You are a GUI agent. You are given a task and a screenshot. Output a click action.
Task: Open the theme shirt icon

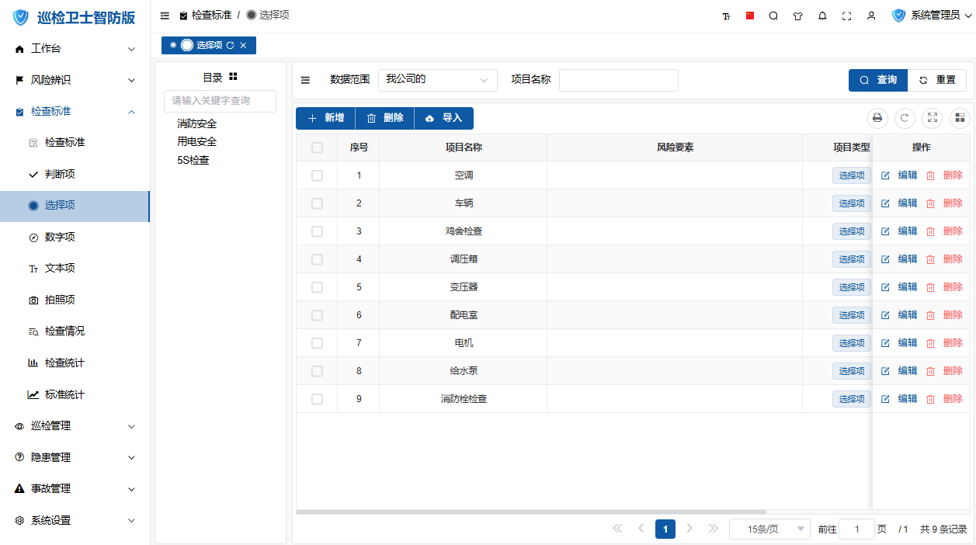[x=797, y=16]
